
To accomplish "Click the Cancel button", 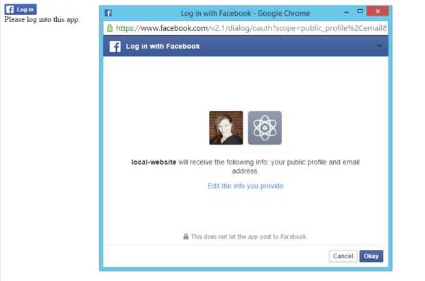I will [x=343, y=256].
